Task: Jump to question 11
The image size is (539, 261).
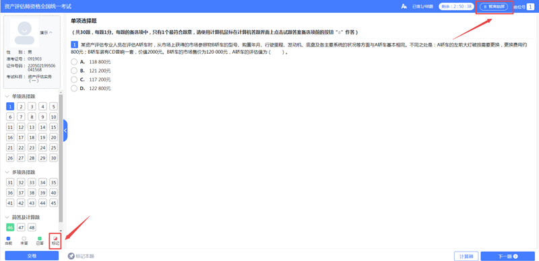Action: [x=10, y=127]
